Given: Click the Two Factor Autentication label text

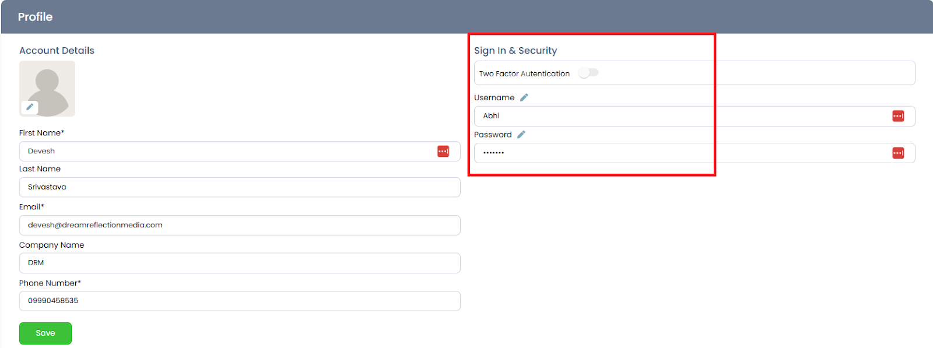Looking at the screenshot, I should point(524,73).
